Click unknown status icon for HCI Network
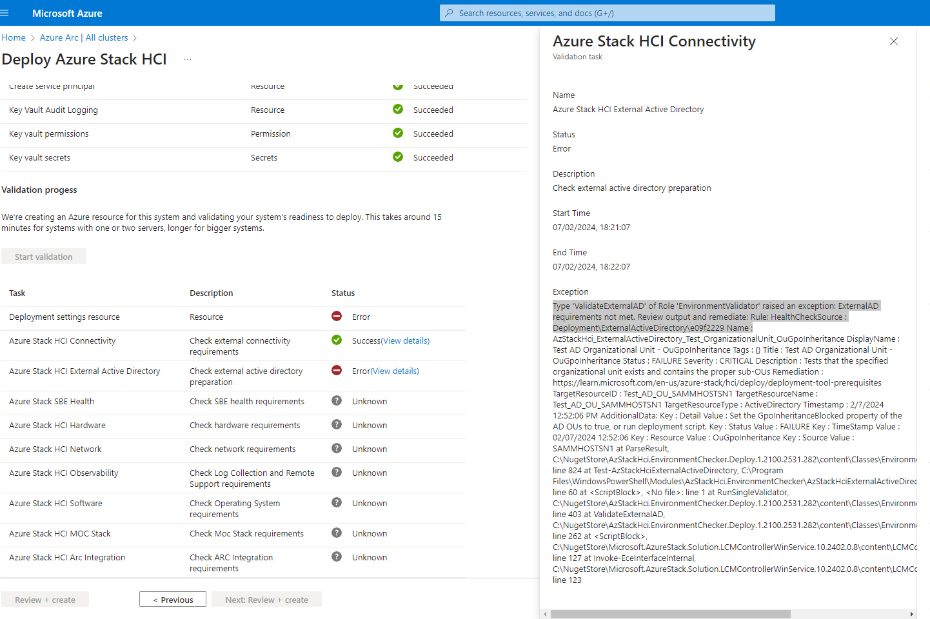The width and height of the screenshot is (930, 619). click(x=337, y=448)
